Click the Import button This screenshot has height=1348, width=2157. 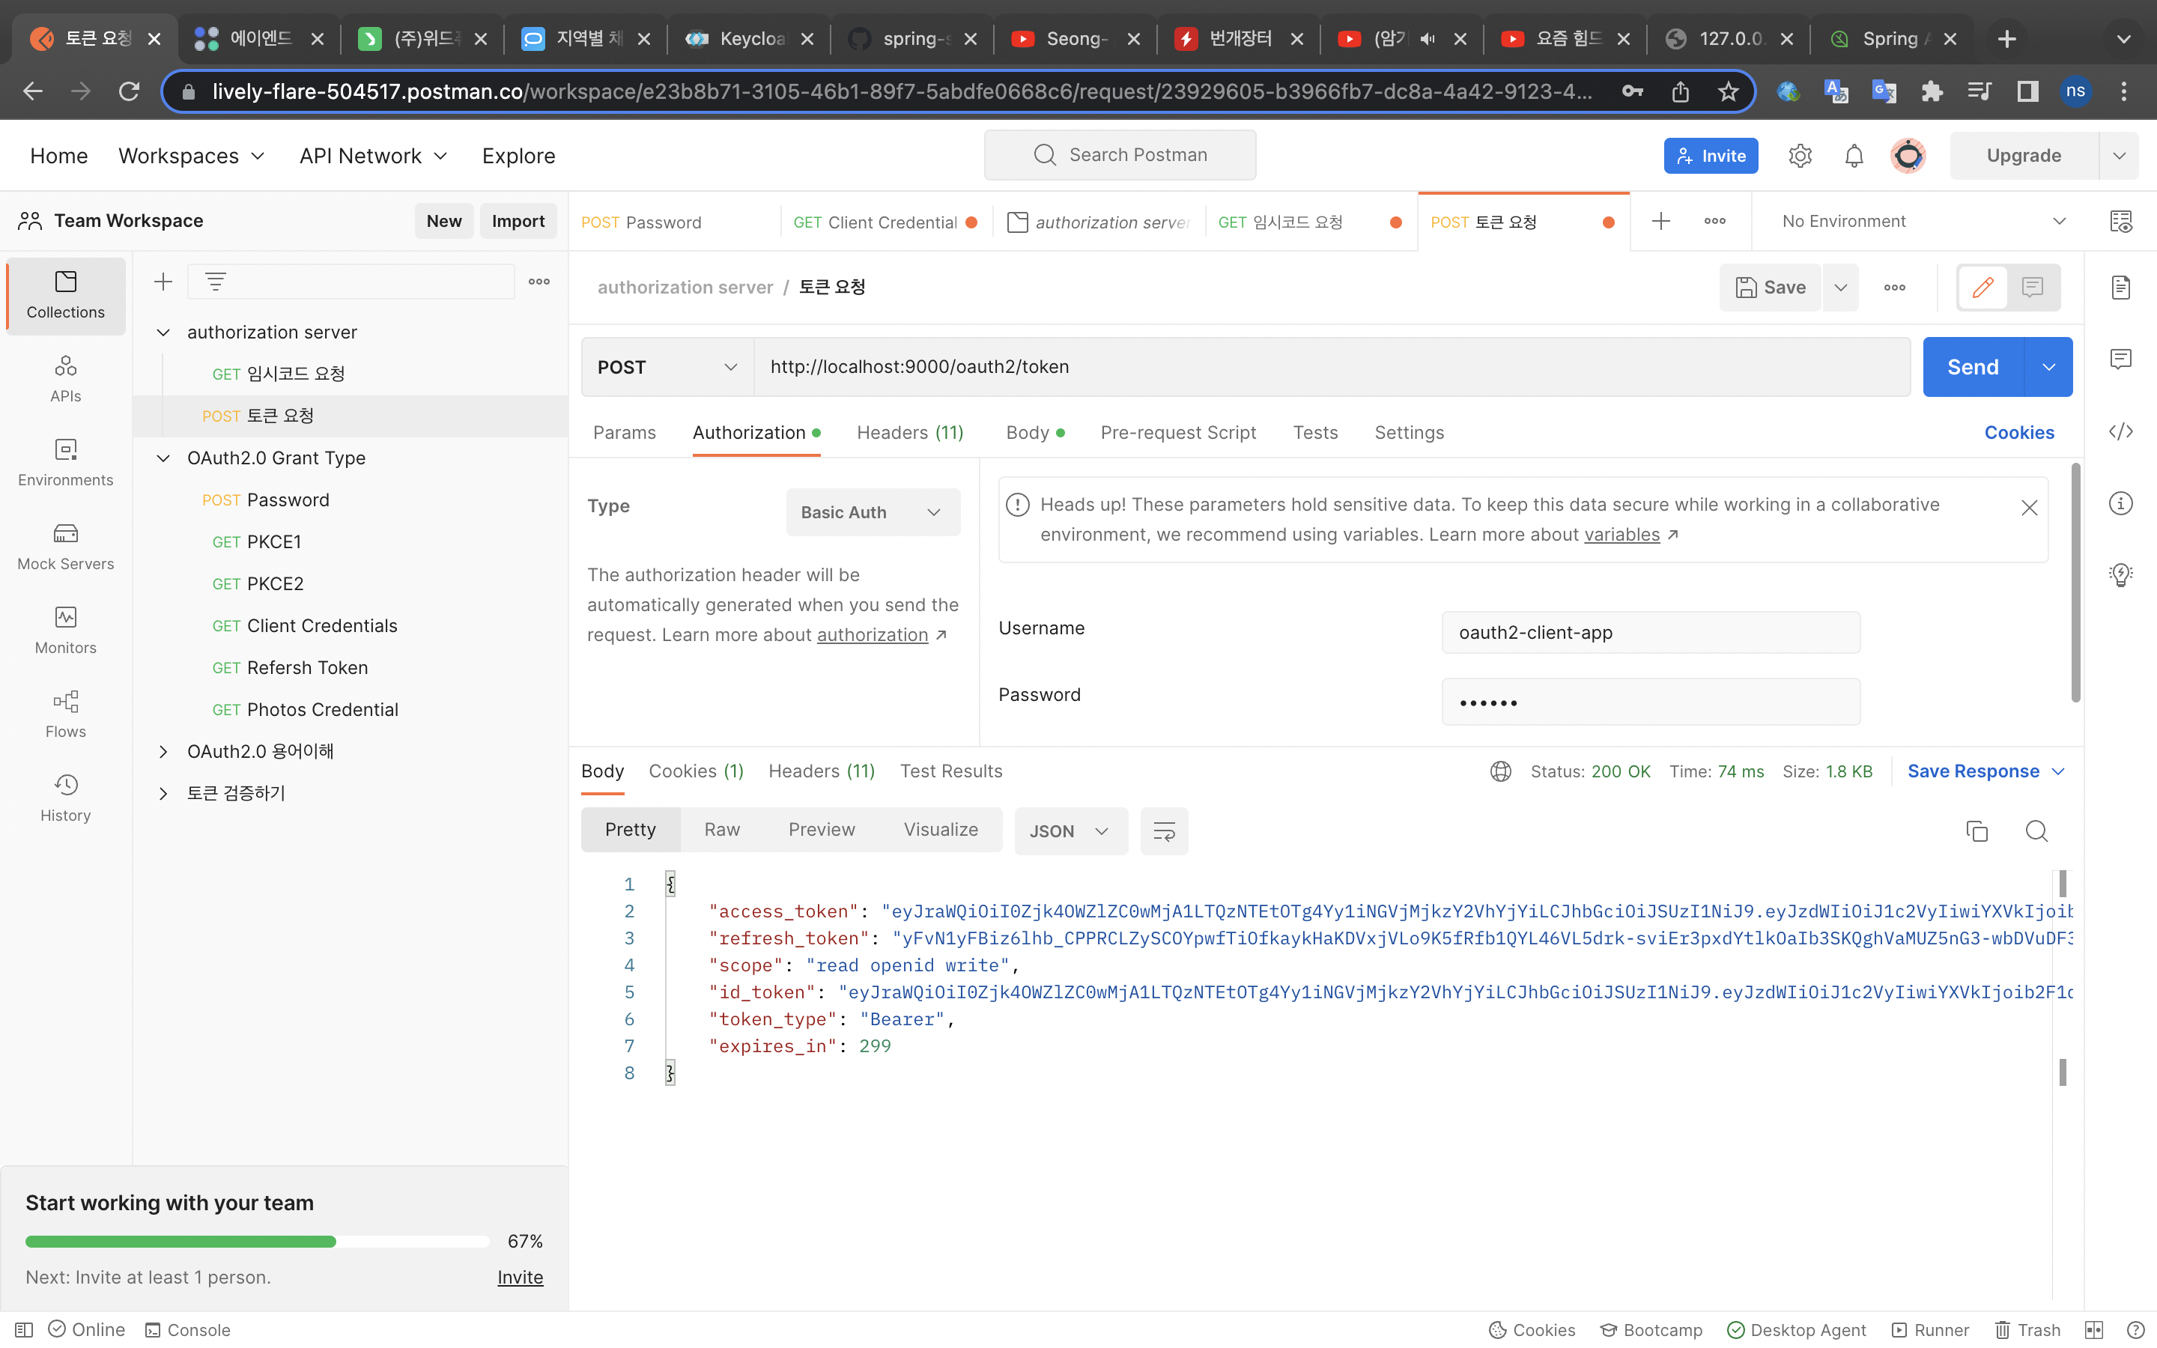click(x=518, y=221)
